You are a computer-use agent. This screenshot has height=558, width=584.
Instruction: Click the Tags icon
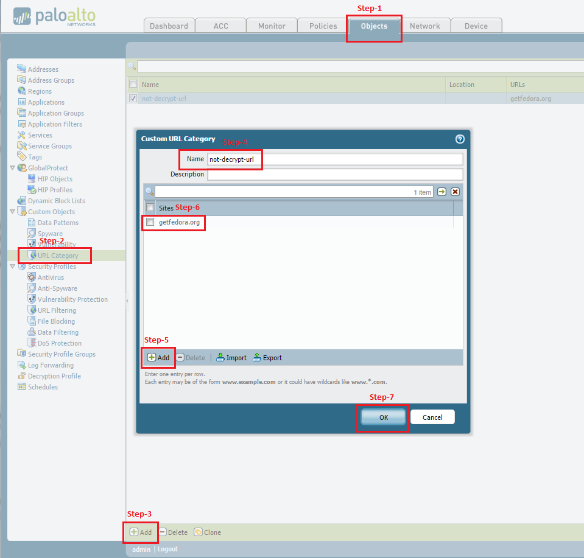pos(21,156)
